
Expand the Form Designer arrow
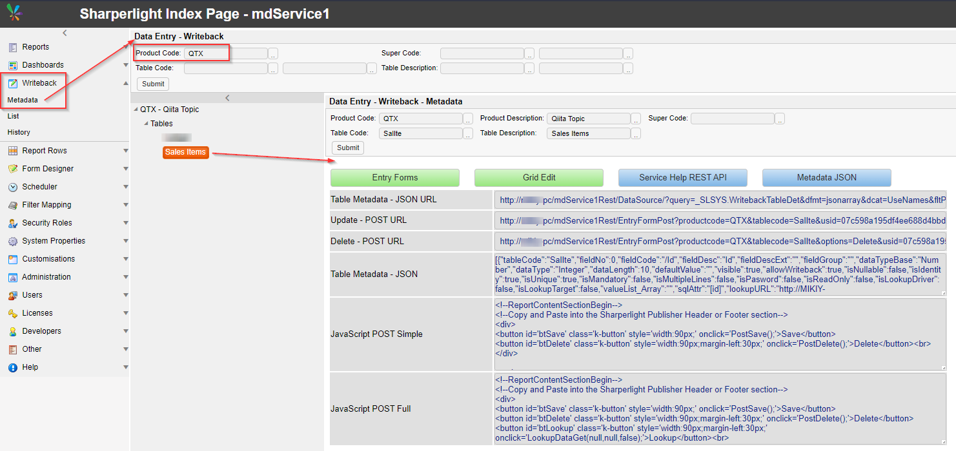pyautogui.click(x=125, y=169)
